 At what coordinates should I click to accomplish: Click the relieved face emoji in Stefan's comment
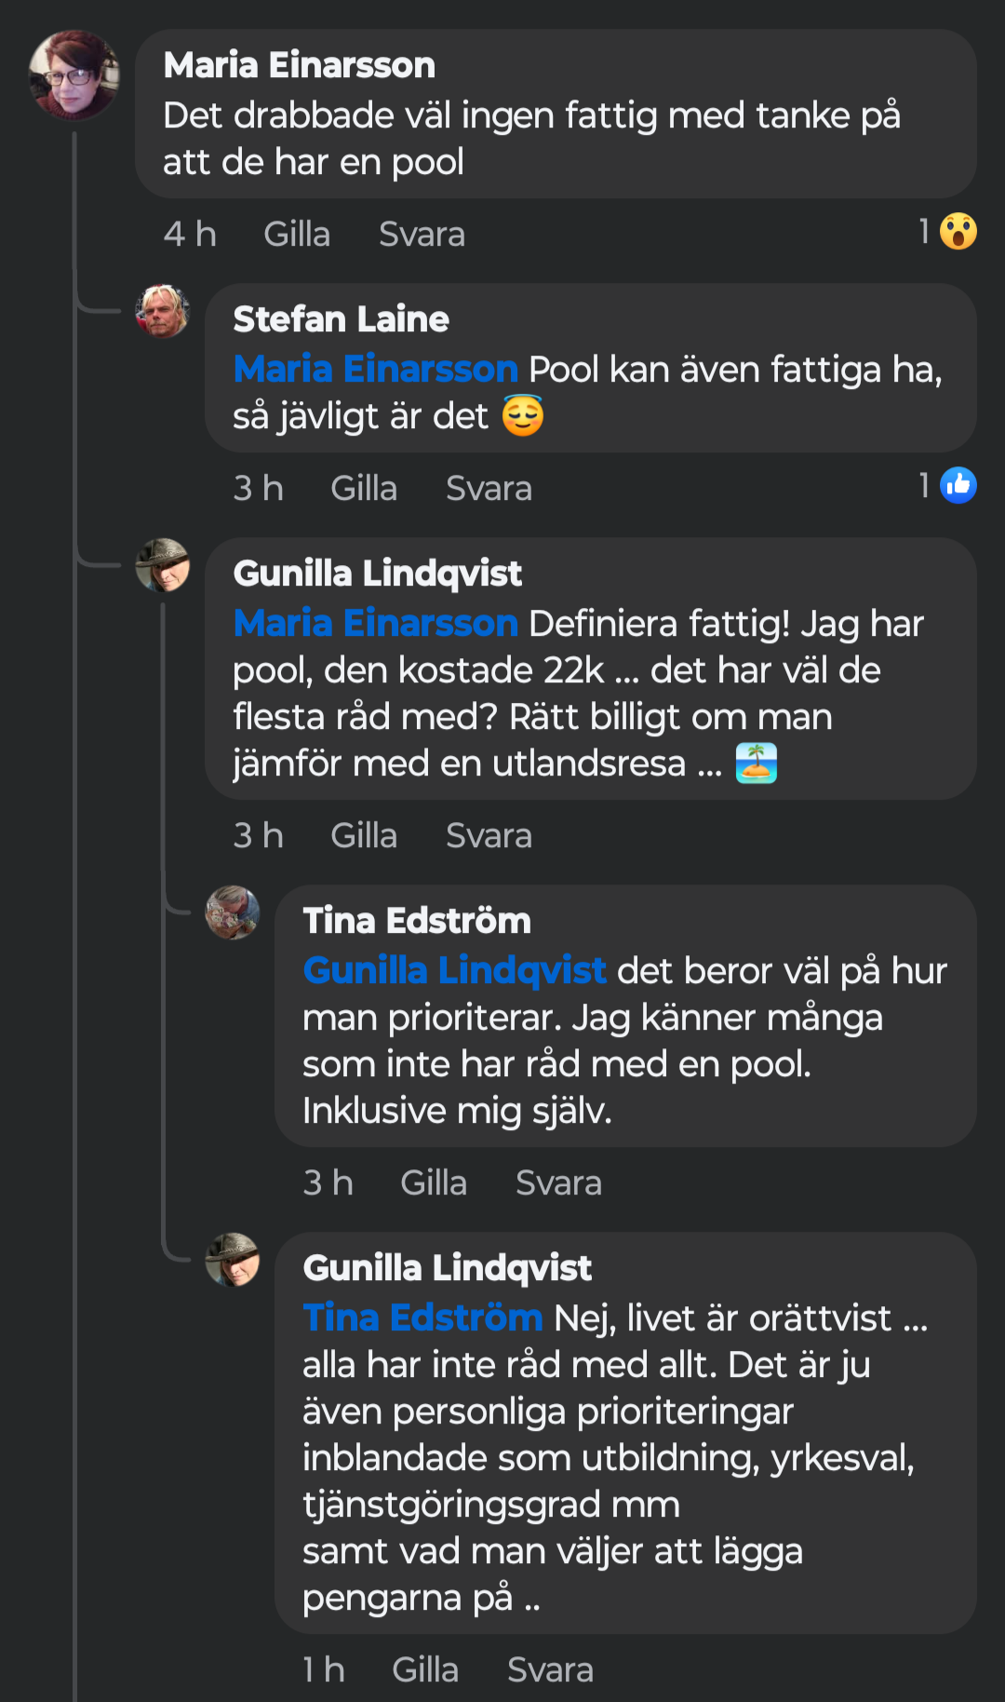[x=523, y=416]
